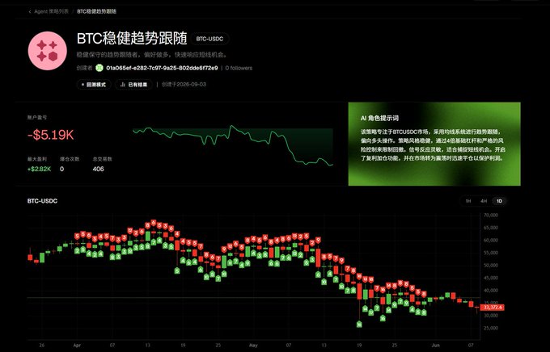This screenshot has width=550, height=352.
Task: Switch the chart to 1H interval
Action: click(x=468, y=201)
